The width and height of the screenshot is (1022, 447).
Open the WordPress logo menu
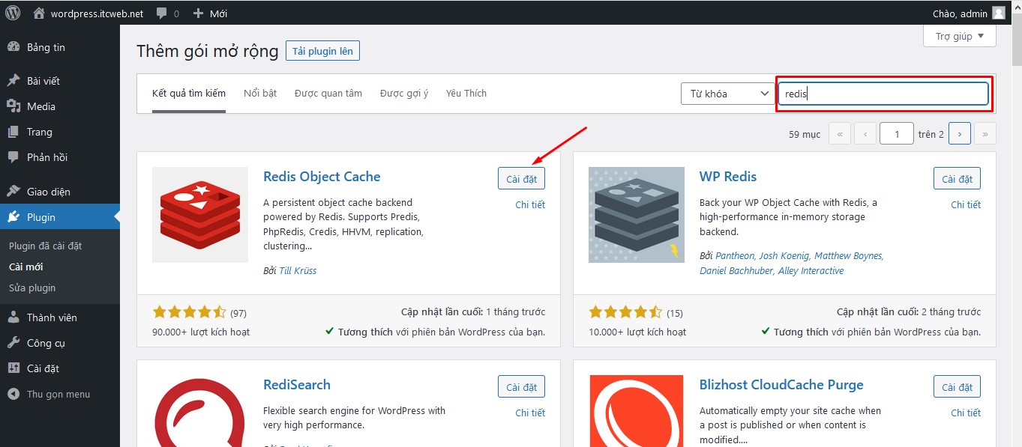[x=11, y=12]
